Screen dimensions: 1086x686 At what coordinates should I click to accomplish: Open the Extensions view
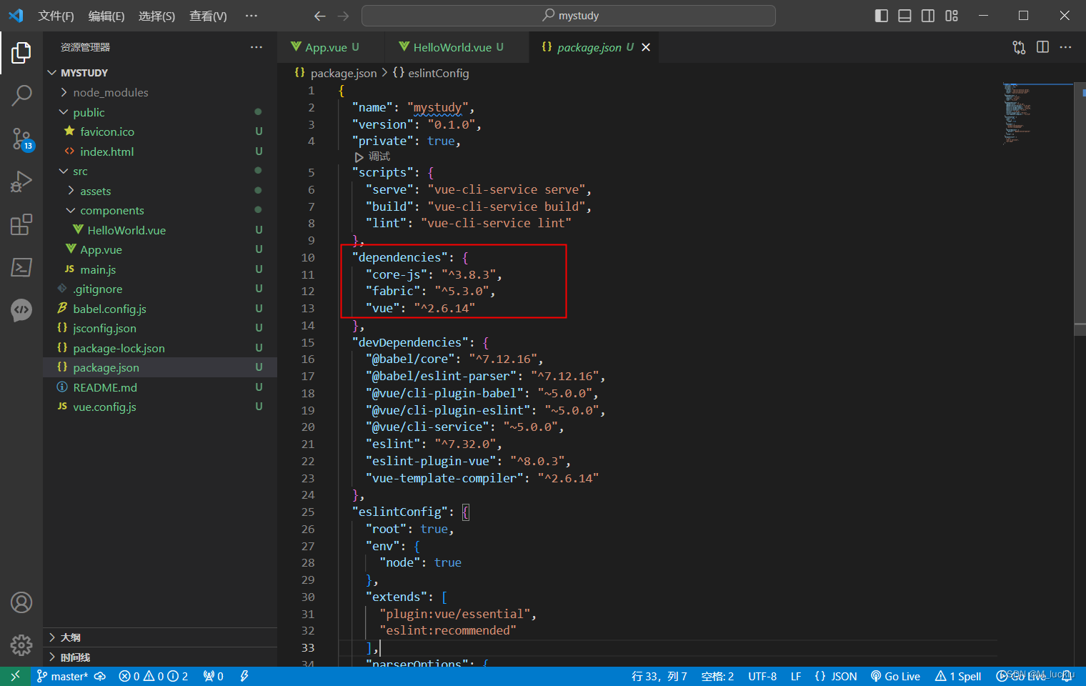[x=21, y=224]
